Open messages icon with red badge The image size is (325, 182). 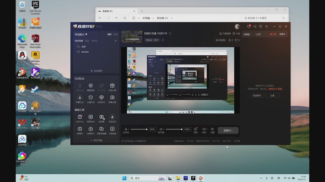[x=249, y=26]
